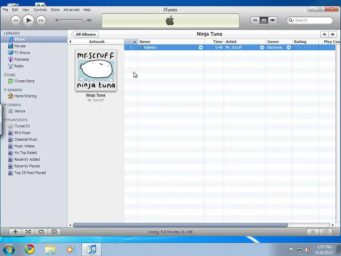The image size is (341, 256).
Task: Click the volume slider track
Action: 72,20
